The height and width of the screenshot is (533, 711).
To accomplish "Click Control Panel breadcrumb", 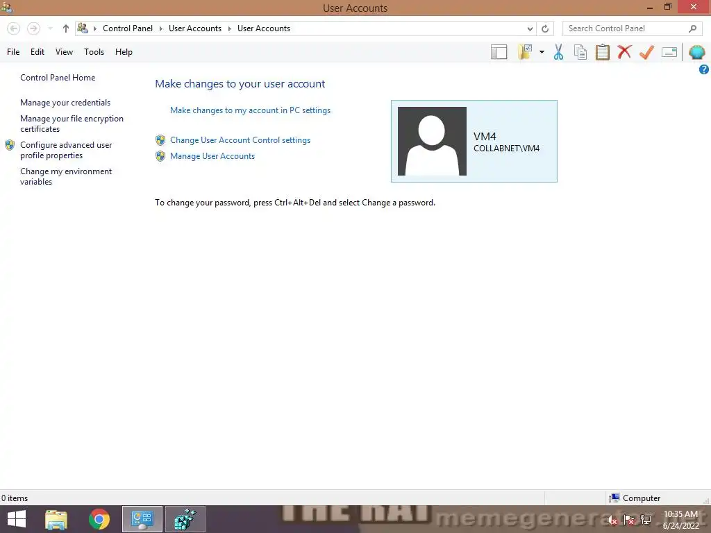I will [x=128, y=28].
